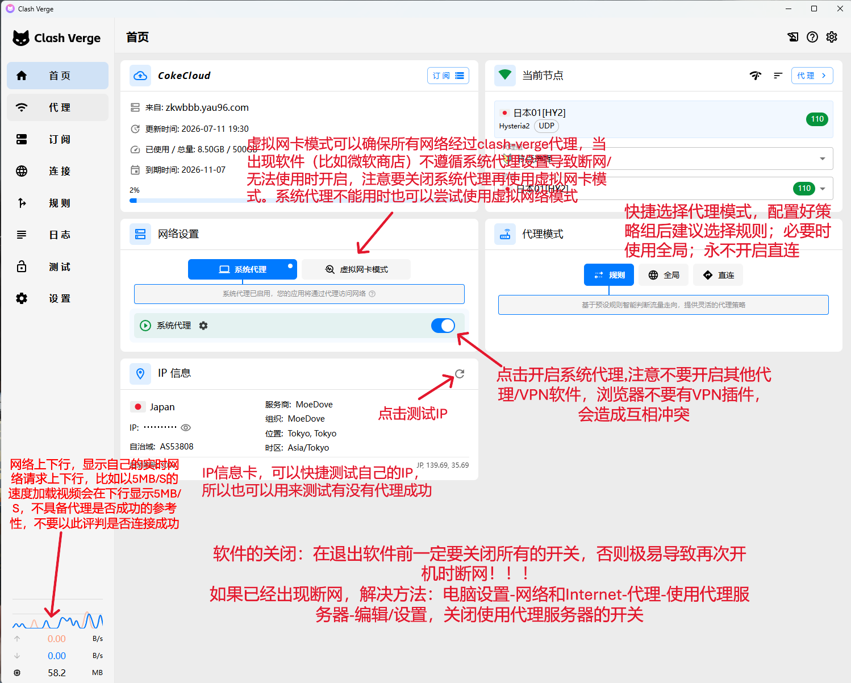Click the gauge icon beside 已使用 / 总量
The image size is (851, 683).
click(x=135, y=149)
